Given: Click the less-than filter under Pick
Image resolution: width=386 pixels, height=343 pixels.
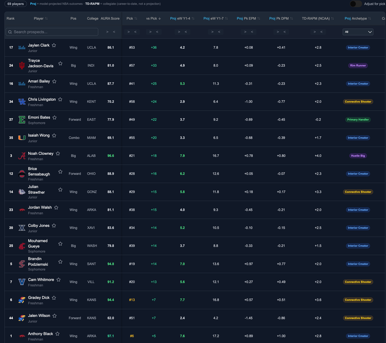Looking at the screenshot, I should click(135, 32).
